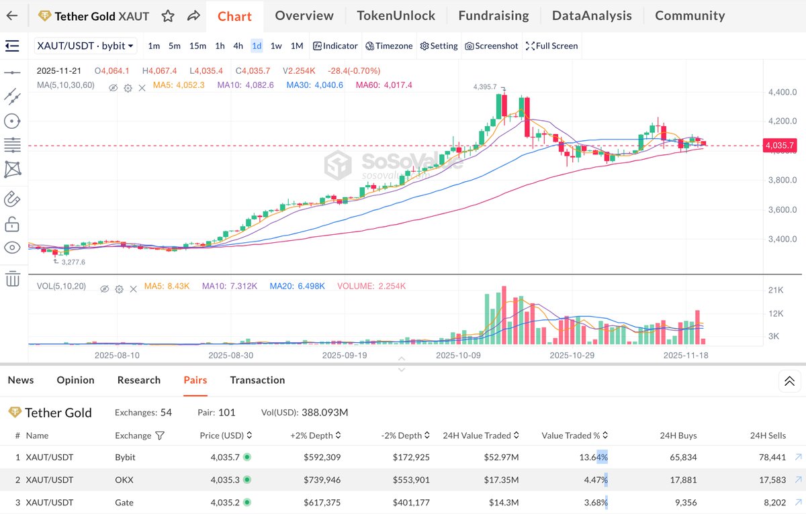Select the 1h timeframe
Viewport: 806px width, 514px height.
[x=220, y=46]
